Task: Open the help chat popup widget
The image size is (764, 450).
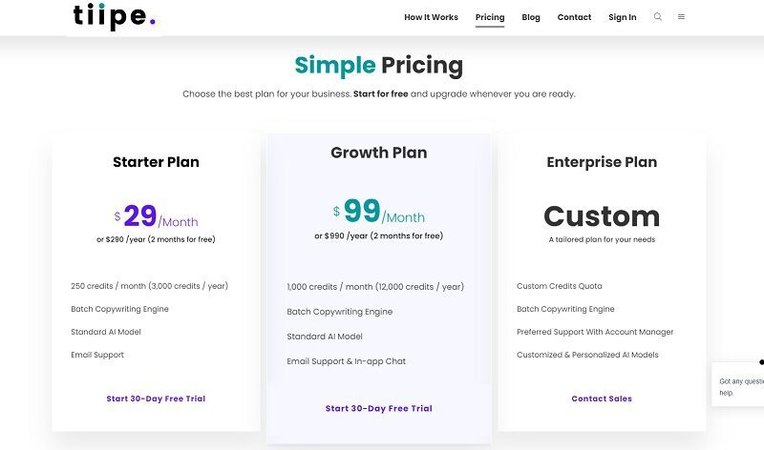Action: point(740,385)
